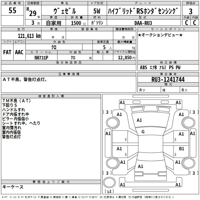Click recycle deposit 12,850円
The height and width of the screenshot is (200, 200).
126,58
